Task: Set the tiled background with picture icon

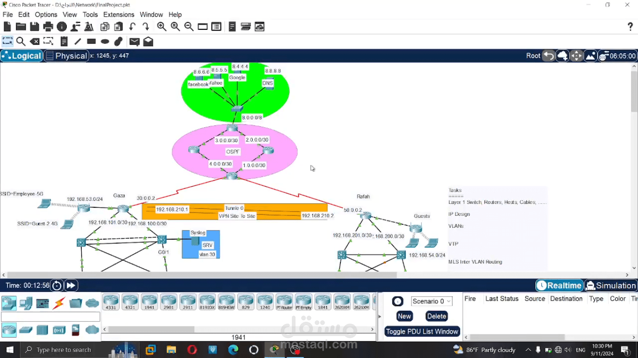Action: [x=590, y=56]
